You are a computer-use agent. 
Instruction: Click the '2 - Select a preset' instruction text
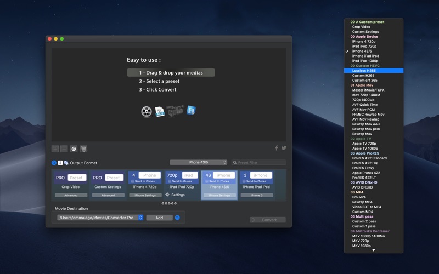159,81
